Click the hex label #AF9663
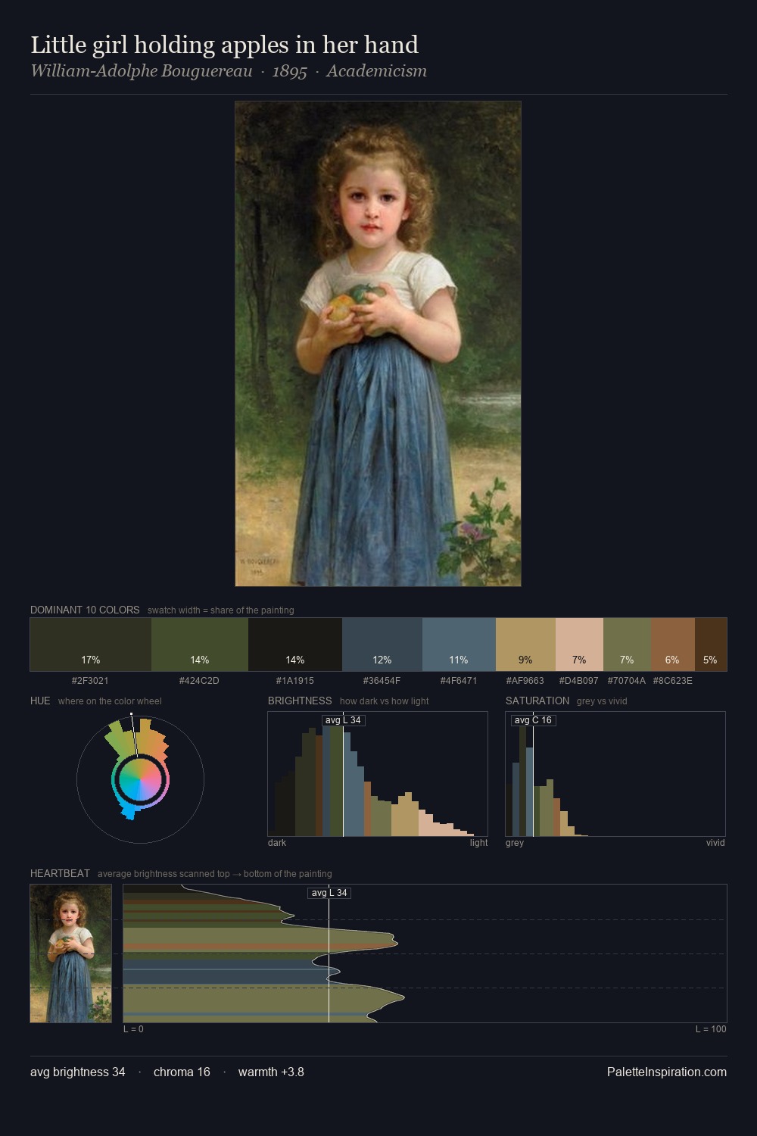The width and height of the screenshot is (757, 1136). pos(525,681)
